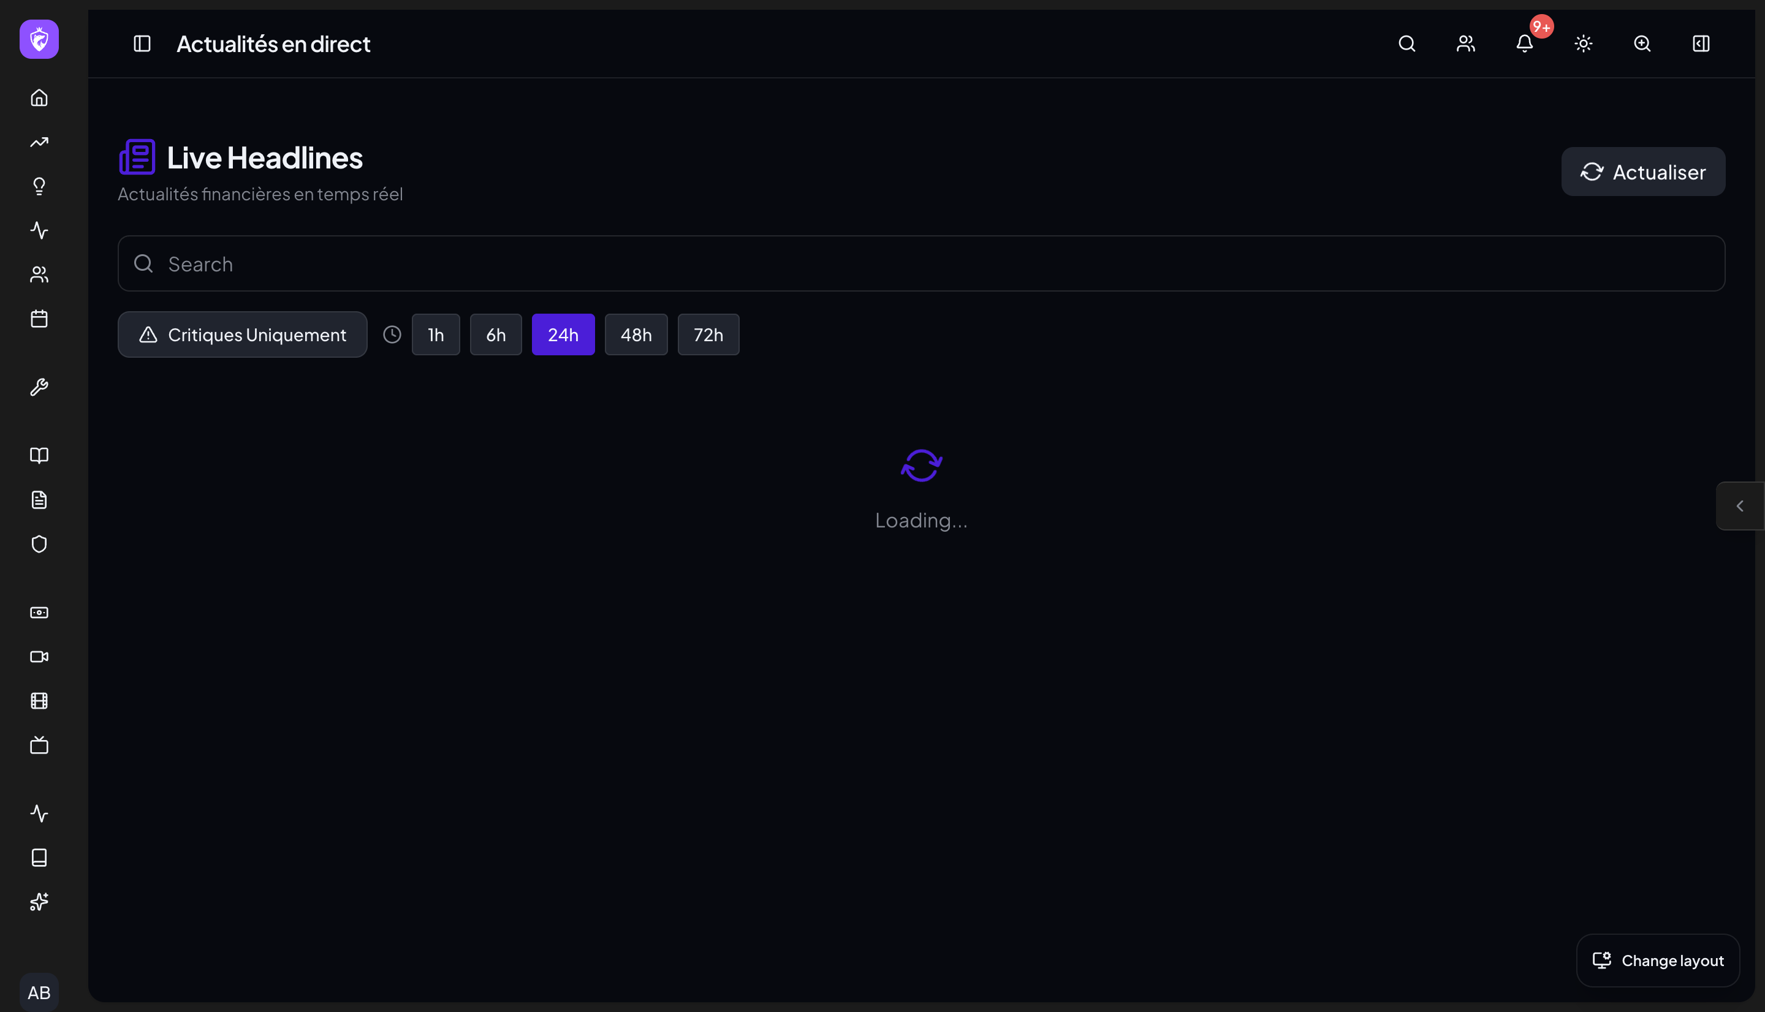Open the home icon in sidebar
The image size is (1765, 1012).
click(39, 98)
